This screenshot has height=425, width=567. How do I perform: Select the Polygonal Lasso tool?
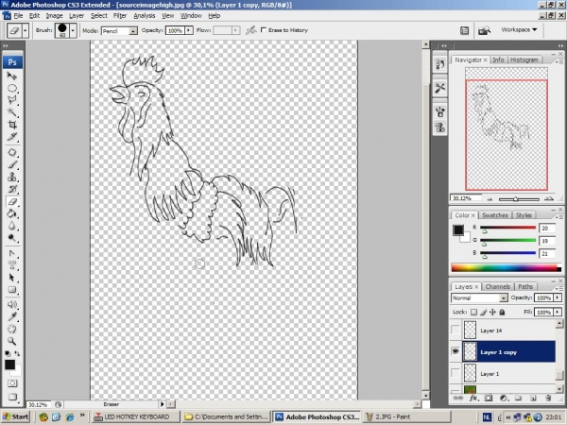pyautogui.click(x=12, y=100)
